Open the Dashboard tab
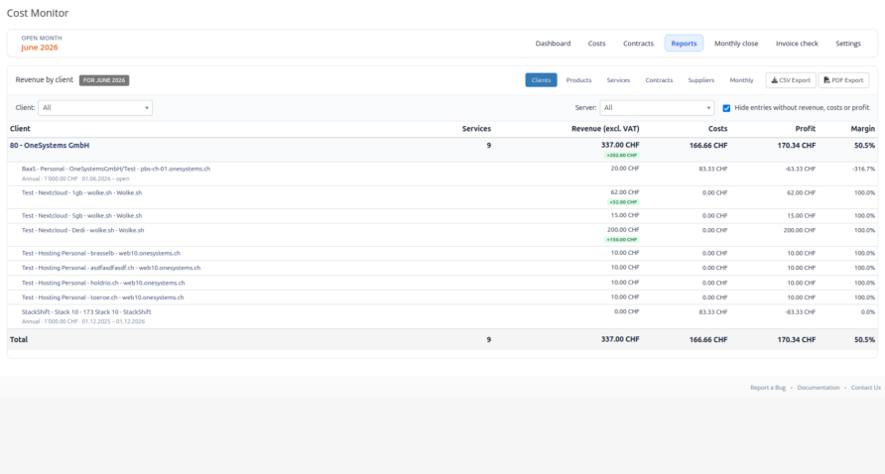This screenshot has width=885, height=474. 553,44
